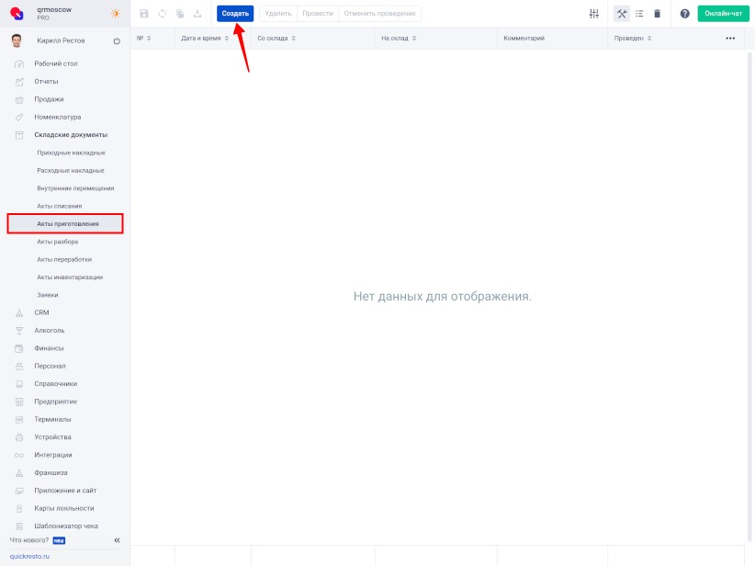Open Акты разбора
This screenshot has height=566, width=755.
click(x=57, y=242)
